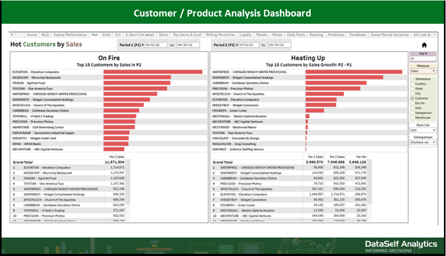The image size is (446, 256).
Task: Open the YoY tab
Action: click(x=118, y=35)
